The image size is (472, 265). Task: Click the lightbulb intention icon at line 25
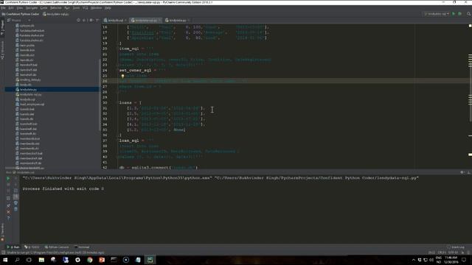[122, 76]
